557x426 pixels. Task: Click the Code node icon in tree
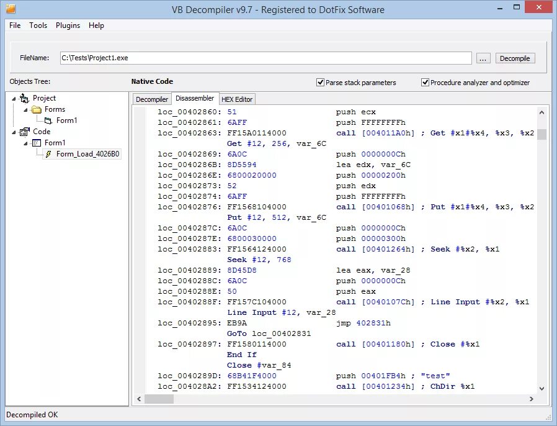(24, 132)
